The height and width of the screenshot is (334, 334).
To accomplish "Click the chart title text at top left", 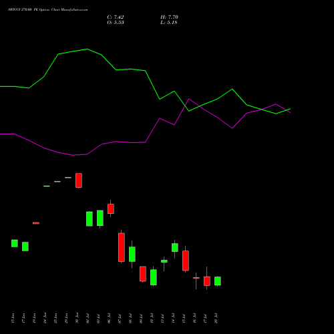I will pos(47,10).
